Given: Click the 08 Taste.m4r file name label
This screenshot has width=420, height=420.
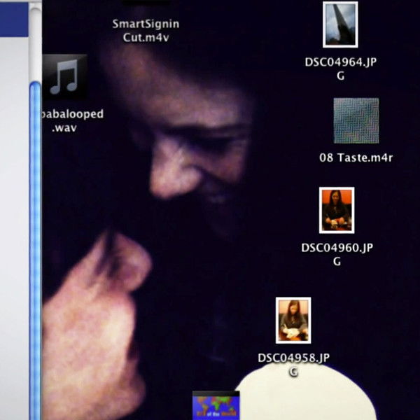Looking at the screenshot, I should (356, 158).
